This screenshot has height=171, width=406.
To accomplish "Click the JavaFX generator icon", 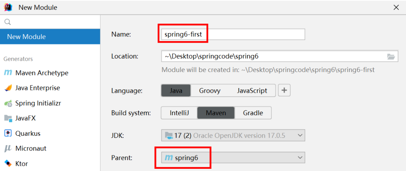I will click(x=8, y=118).
